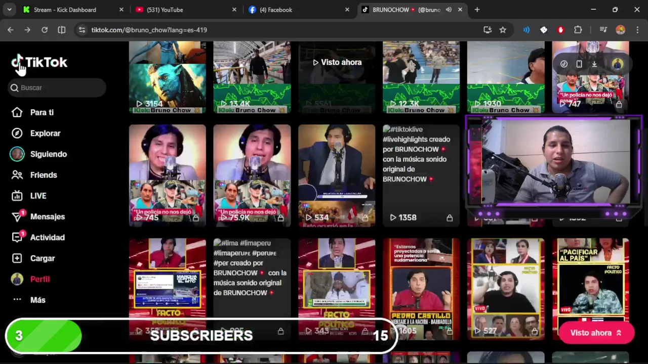Click the red hand blocker extension icon

560,30
